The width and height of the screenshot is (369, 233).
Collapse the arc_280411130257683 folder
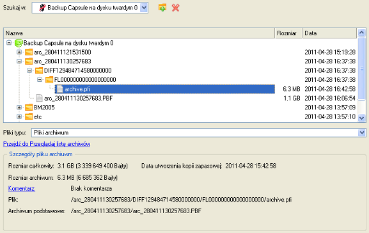(19, 61)
